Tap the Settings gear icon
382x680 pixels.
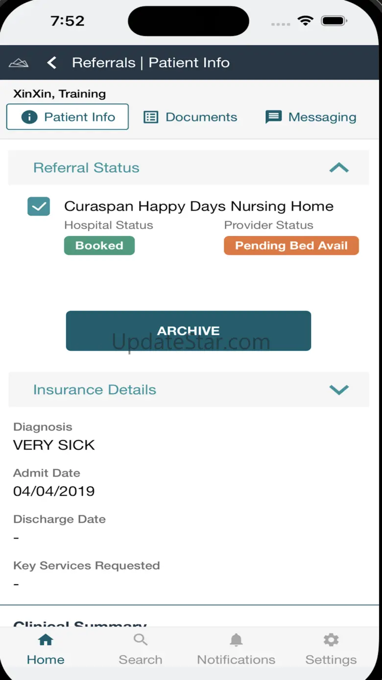[x=331, y=640]
